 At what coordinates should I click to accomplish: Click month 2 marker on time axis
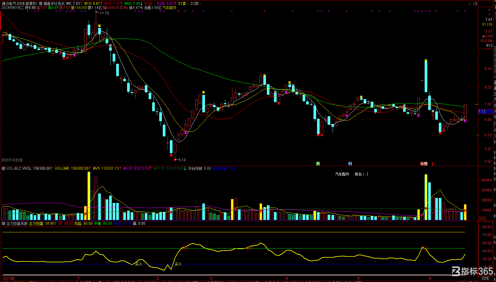pyautogui.click(x=158, y=278)
